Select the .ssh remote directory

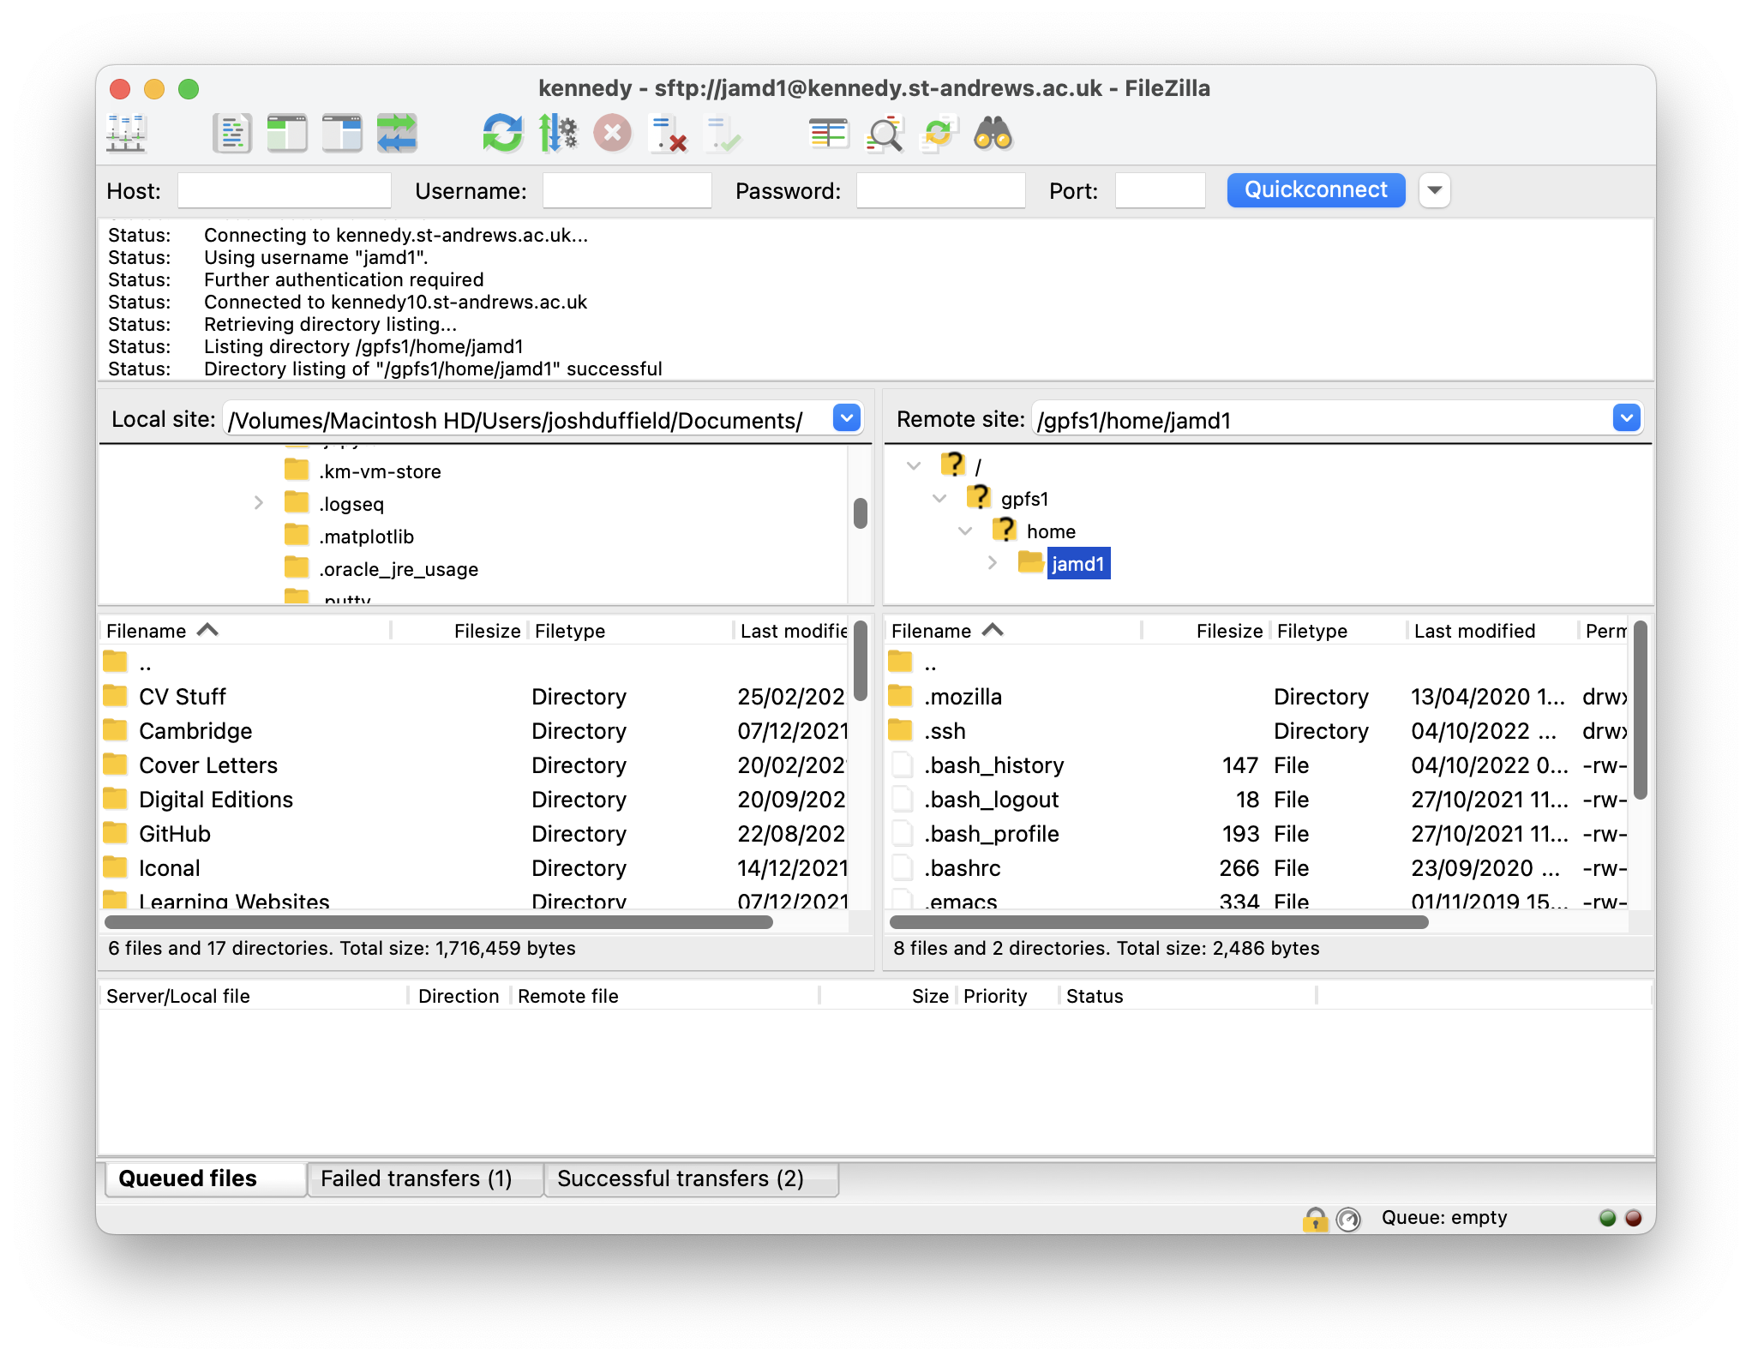1257,731
